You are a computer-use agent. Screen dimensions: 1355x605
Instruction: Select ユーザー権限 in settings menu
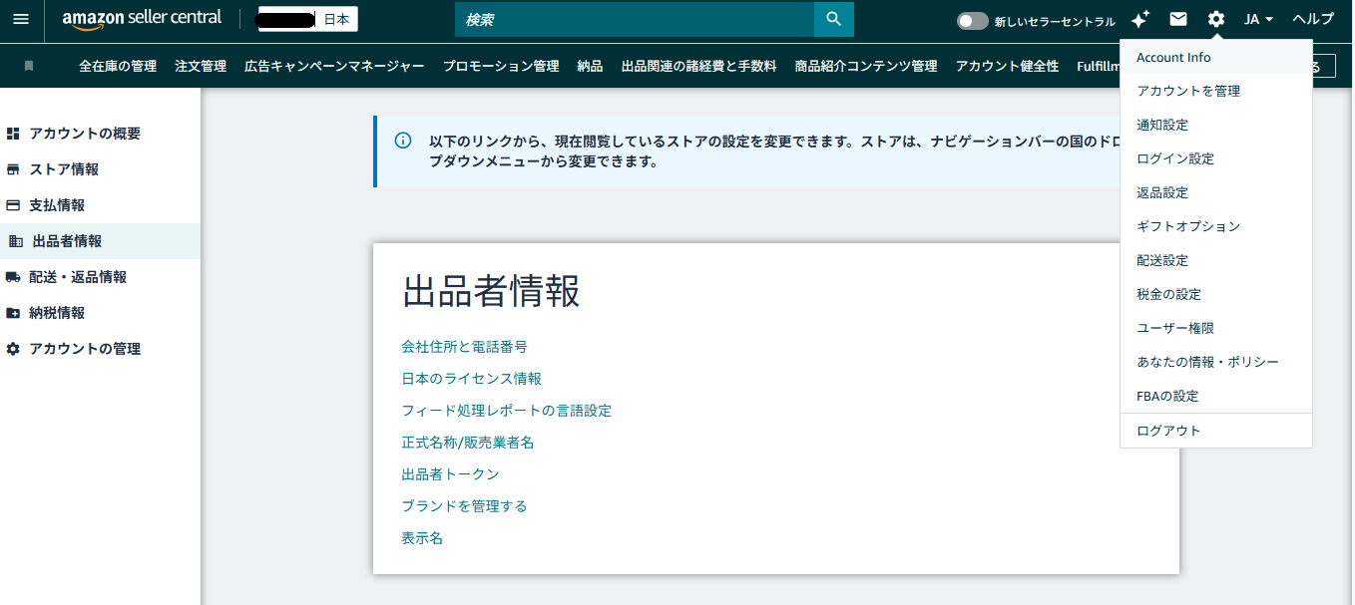point(1216,328)
